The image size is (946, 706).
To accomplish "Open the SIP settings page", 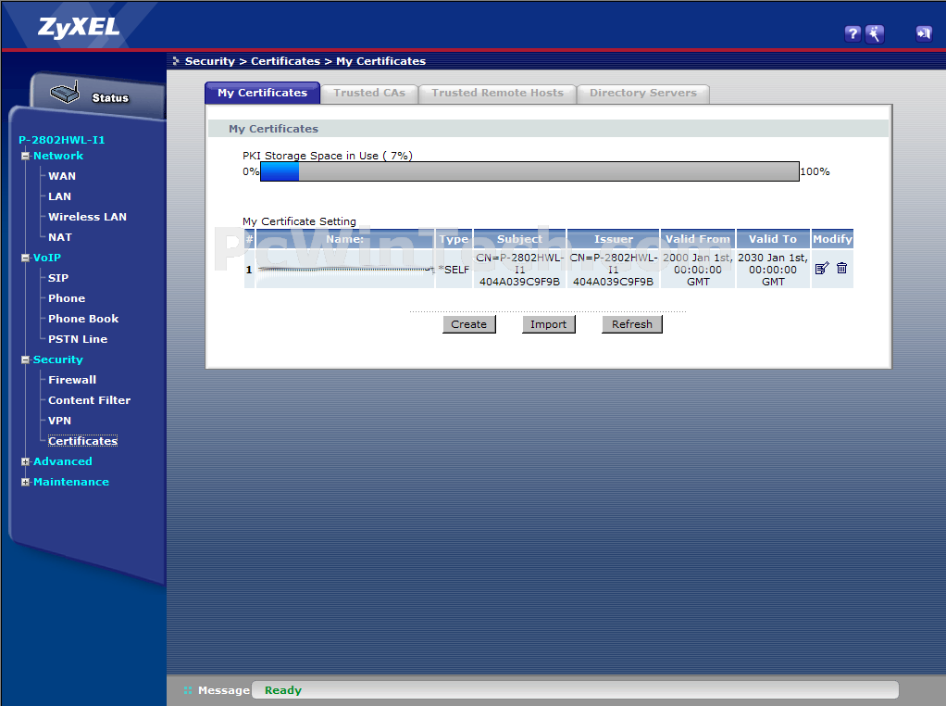I will click(58, 278).
